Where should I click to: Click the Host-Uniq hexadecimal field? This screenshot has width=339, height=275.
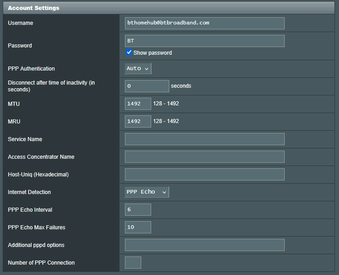point(205,174)
